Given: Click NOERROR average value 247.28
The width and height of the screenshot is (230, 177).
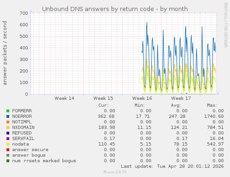Looking at the screenshot, I should pos(177,116).
